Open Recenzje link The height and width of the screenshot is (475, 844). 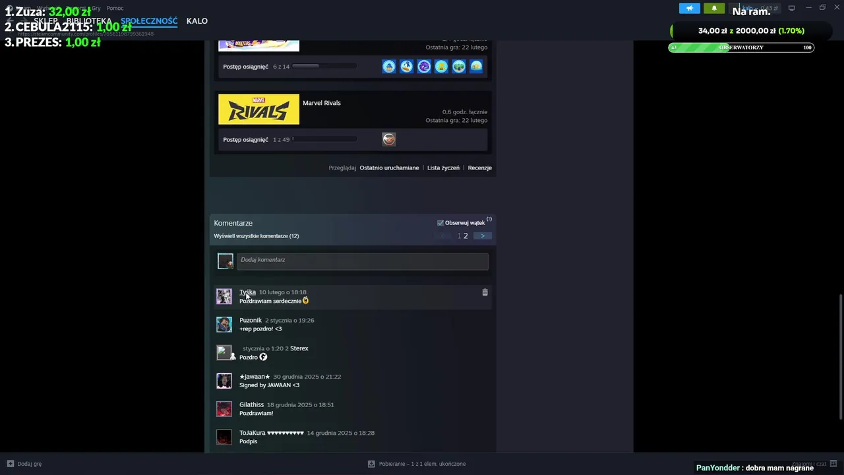click(x=480, y=168)
